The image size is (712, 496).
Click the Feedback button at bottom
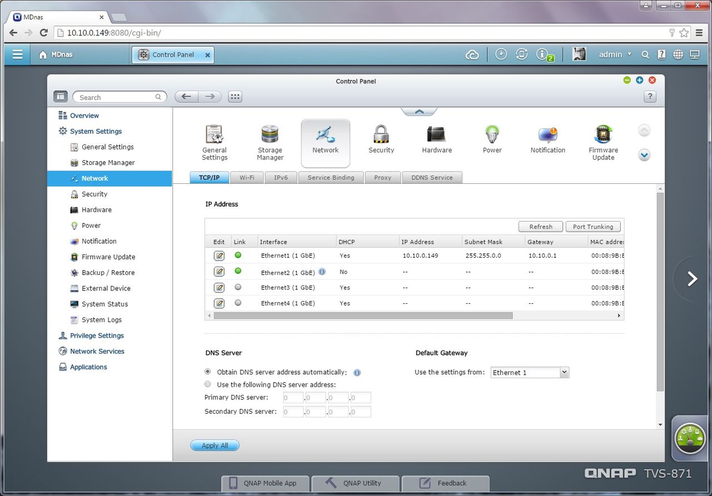(x=446, y=483)
